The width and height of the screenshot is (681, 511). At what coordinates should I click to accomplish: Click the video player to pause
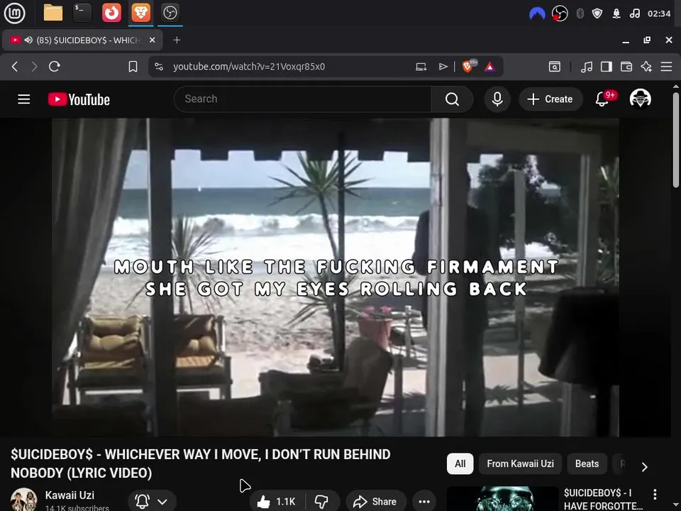pyautogui.click(x=336, y=278)
